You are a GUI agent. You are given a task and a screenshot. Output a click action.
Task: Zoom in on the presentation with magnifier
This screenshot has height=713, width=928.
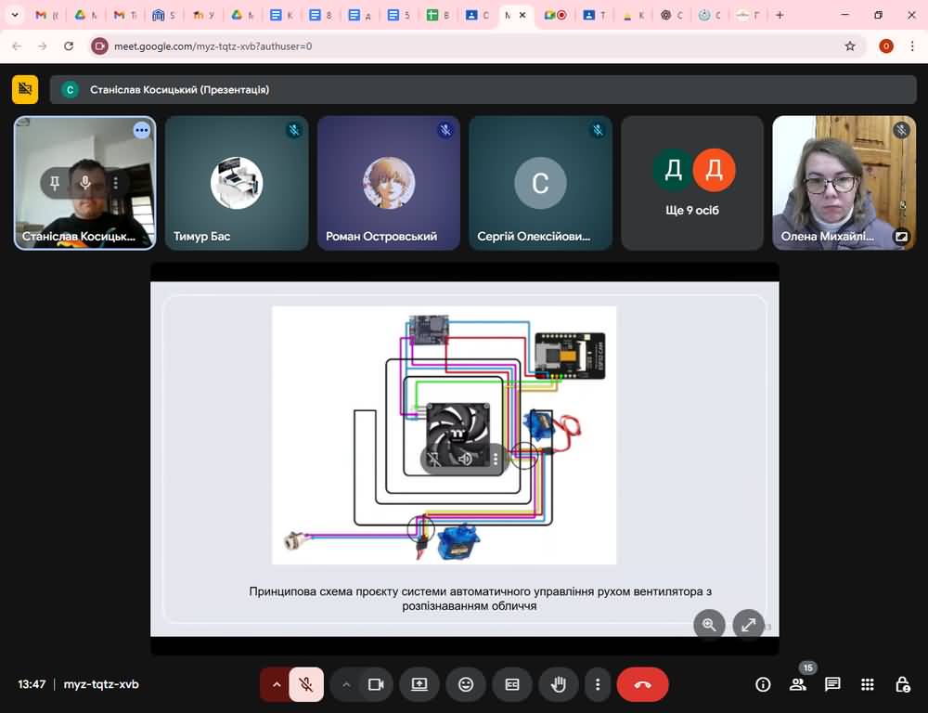[x=710, y=625]
